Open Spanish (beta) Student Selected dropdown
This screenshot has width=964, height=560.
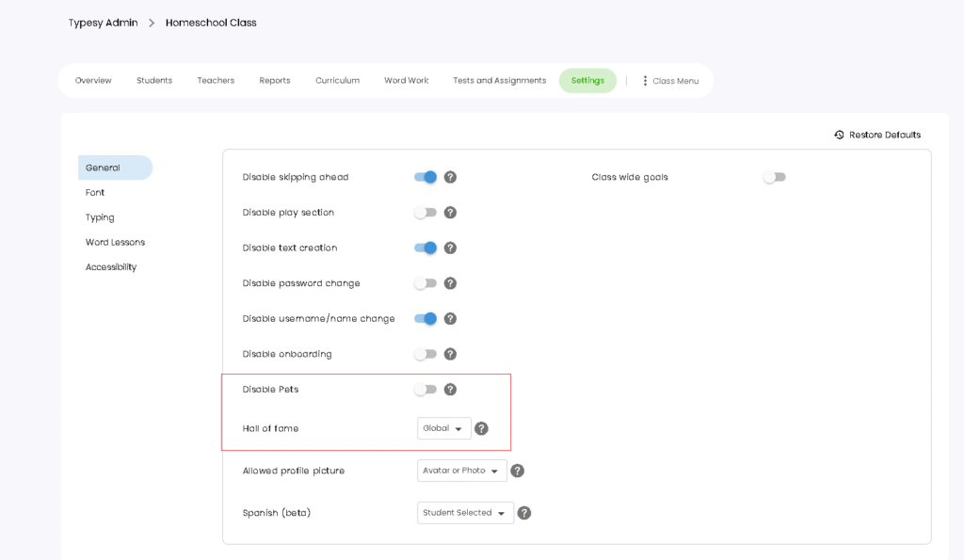click(465, 513)
